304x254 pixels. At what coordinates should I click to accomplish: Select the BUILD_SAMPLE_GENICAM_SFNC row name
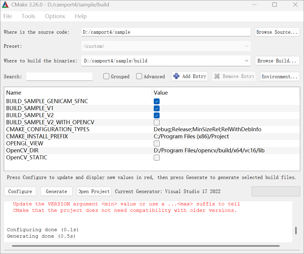(47, 101)
